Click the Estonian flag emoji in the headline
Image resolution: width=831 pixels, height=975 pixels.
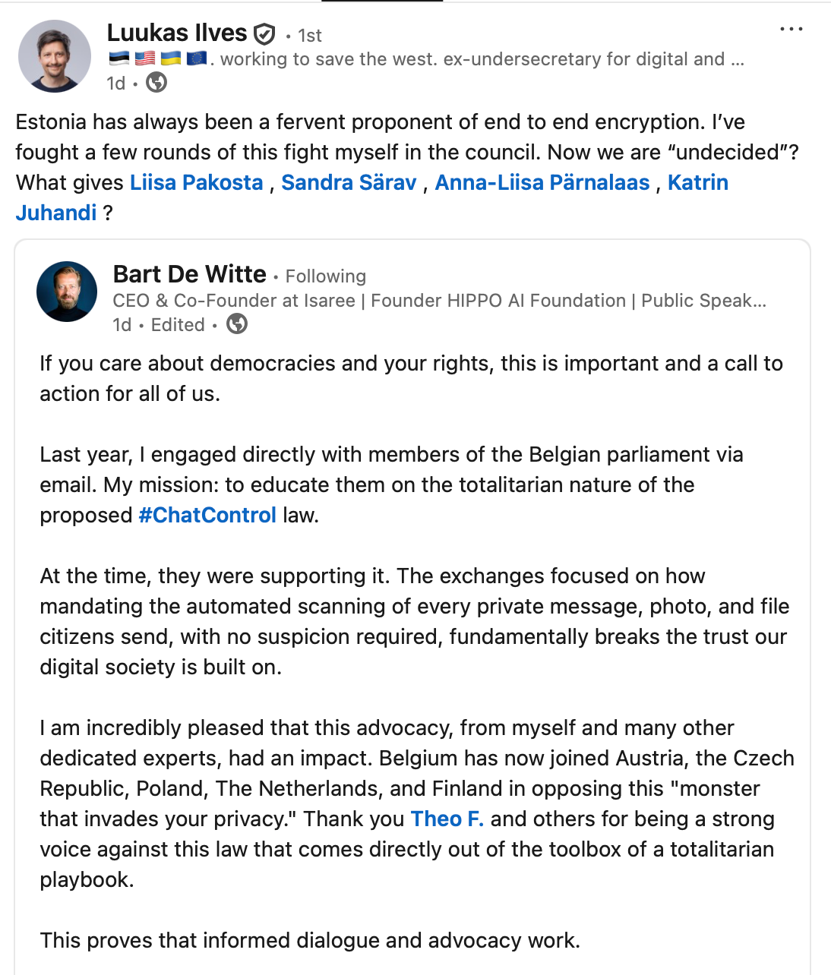coord(118,58)
